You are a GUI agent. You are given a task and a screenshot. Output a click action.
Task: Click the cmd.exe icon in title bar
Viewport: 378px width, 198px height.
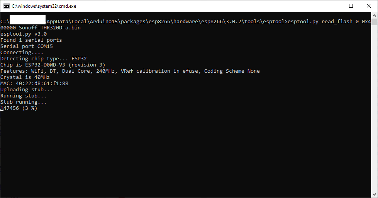coord(7,6)
